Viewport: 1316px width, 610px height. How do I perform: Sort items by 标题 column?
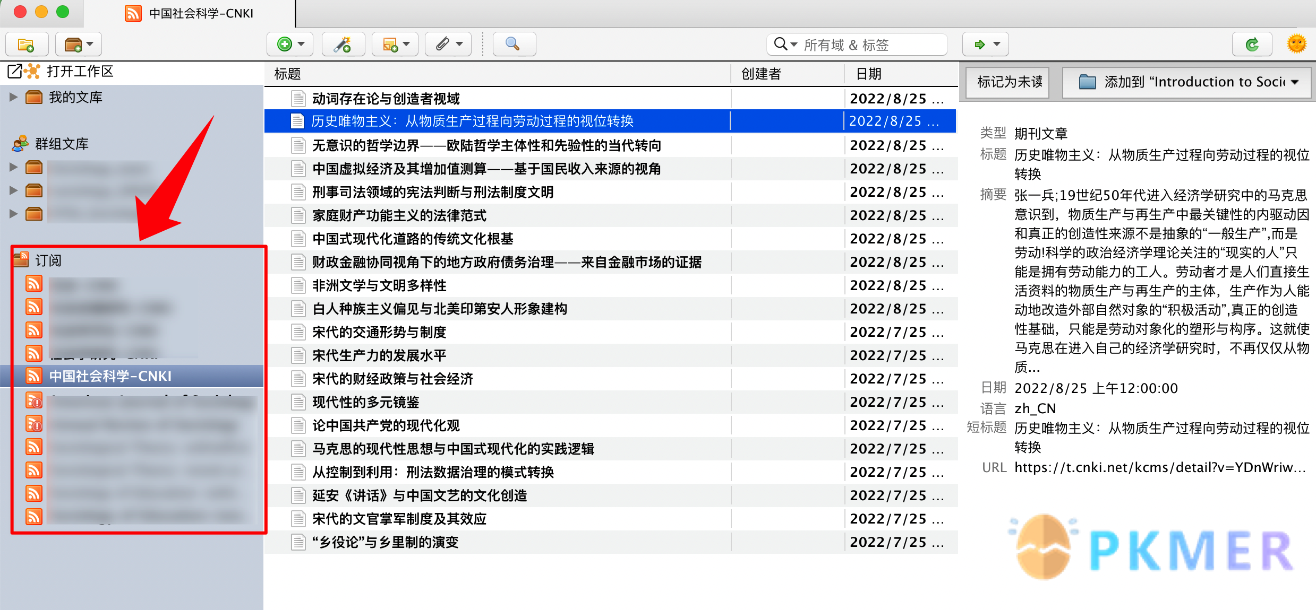(497, 74)
